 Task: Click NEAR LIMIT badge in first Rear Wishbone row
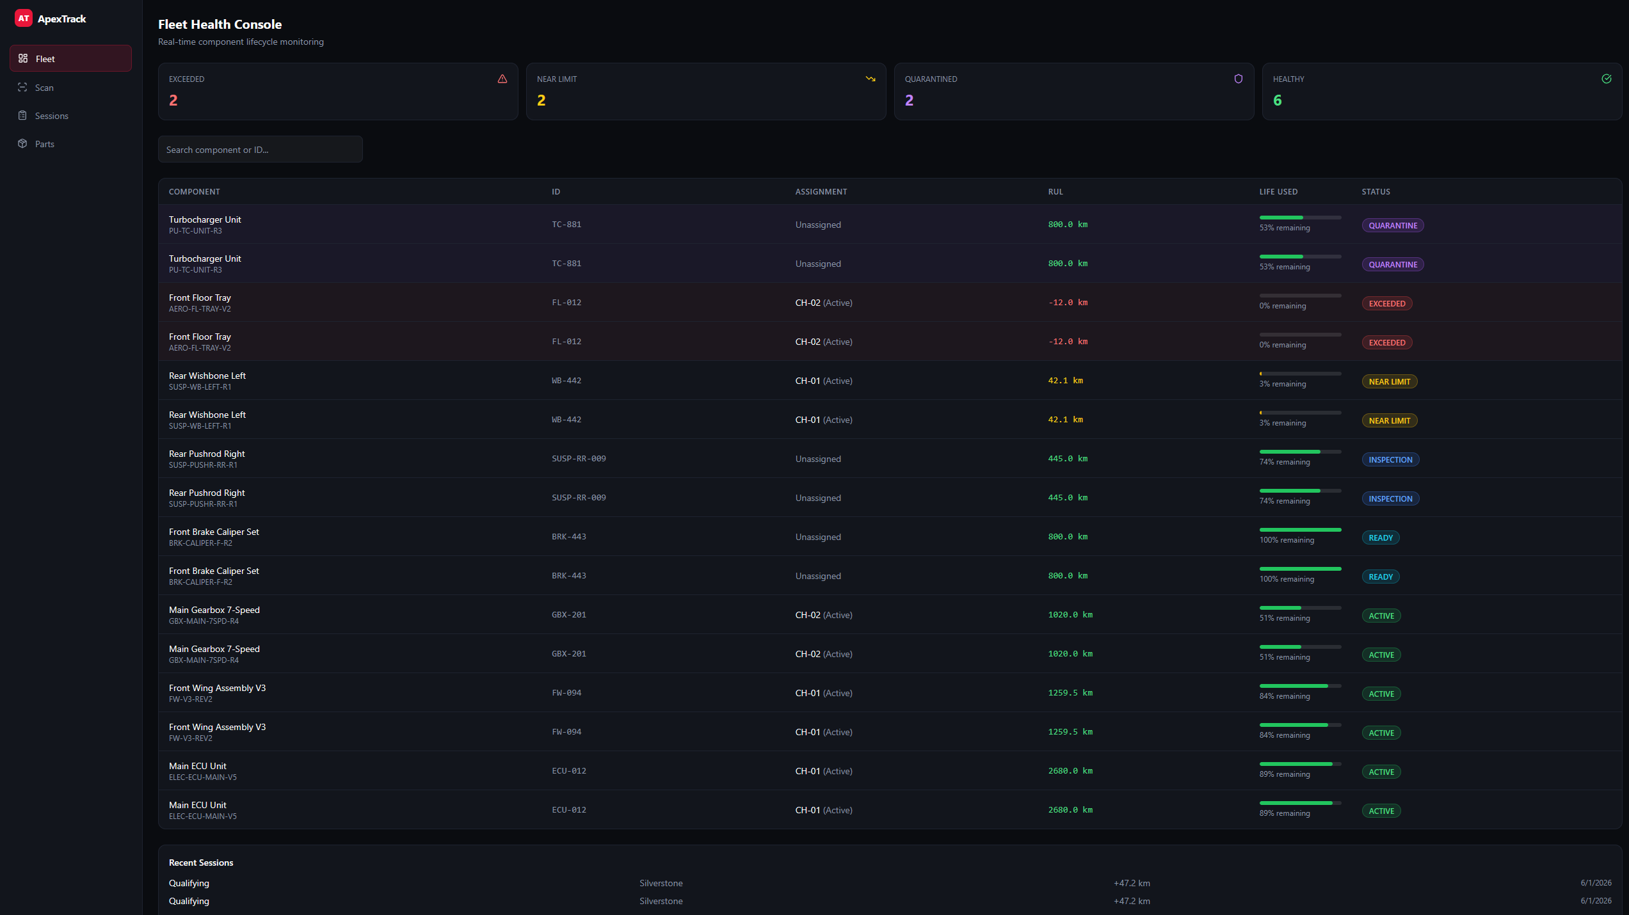pyautogui.click(x=1390, y=381)
